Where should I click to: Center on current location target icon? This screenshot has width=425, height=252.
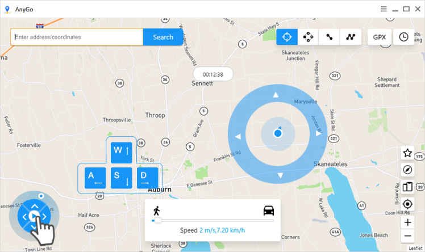tap(407, 204)
